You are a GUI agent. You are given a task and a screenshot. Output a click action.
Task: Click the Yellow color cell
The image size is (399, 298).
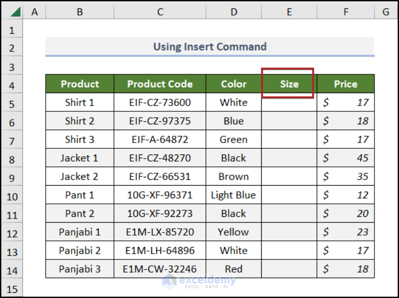(x=234, y=232)
